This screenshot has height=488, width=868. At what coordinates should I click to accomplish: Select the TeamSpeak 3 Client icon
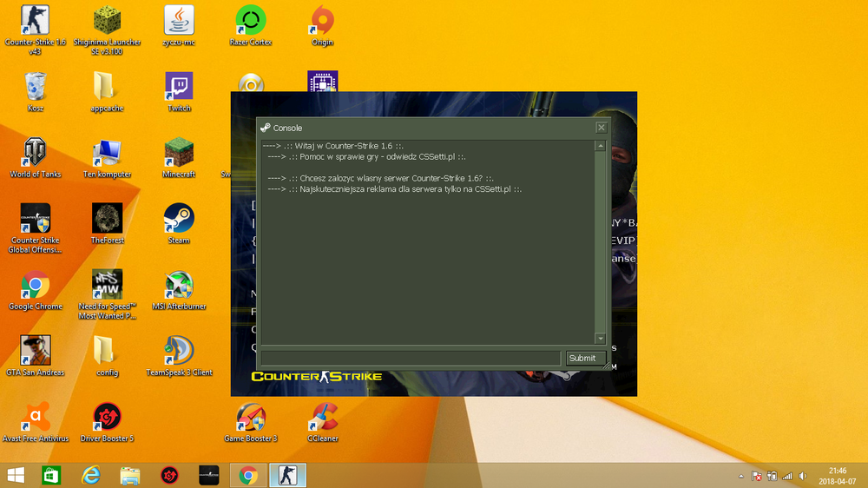179,356
